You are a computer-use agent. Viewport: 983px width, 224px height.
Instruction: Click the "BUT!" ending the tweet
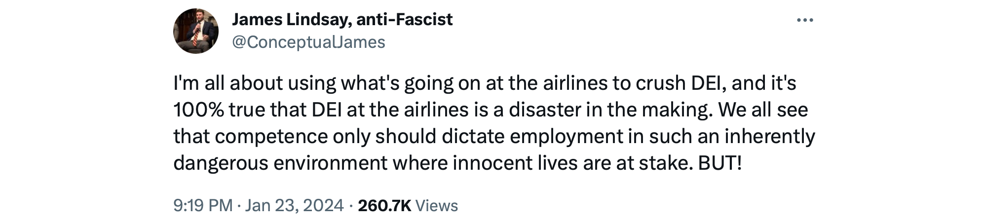pyautogui.click(x=719, y=163)
